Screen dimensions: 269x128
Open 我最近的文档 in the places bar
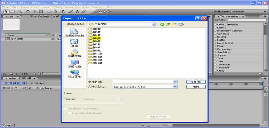click(x=74, y=33)
